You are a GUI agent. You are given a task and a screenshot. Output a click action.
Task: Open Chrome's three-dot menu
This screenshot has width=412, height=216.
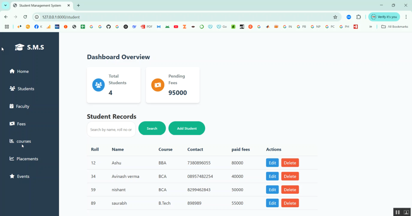click(x=406, y=17)
